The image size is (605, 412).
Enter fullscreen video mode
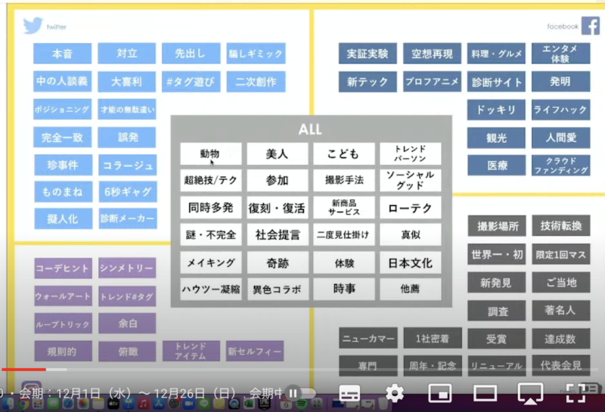[576, 392]
